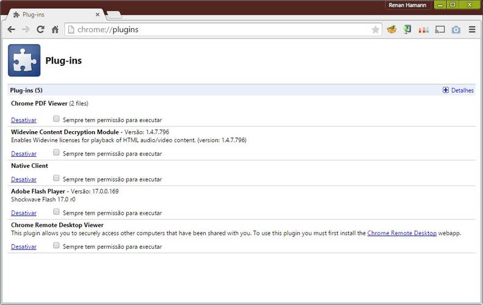
Task: Click the Google Cast extension icon
Action: [x=440, y=29]
